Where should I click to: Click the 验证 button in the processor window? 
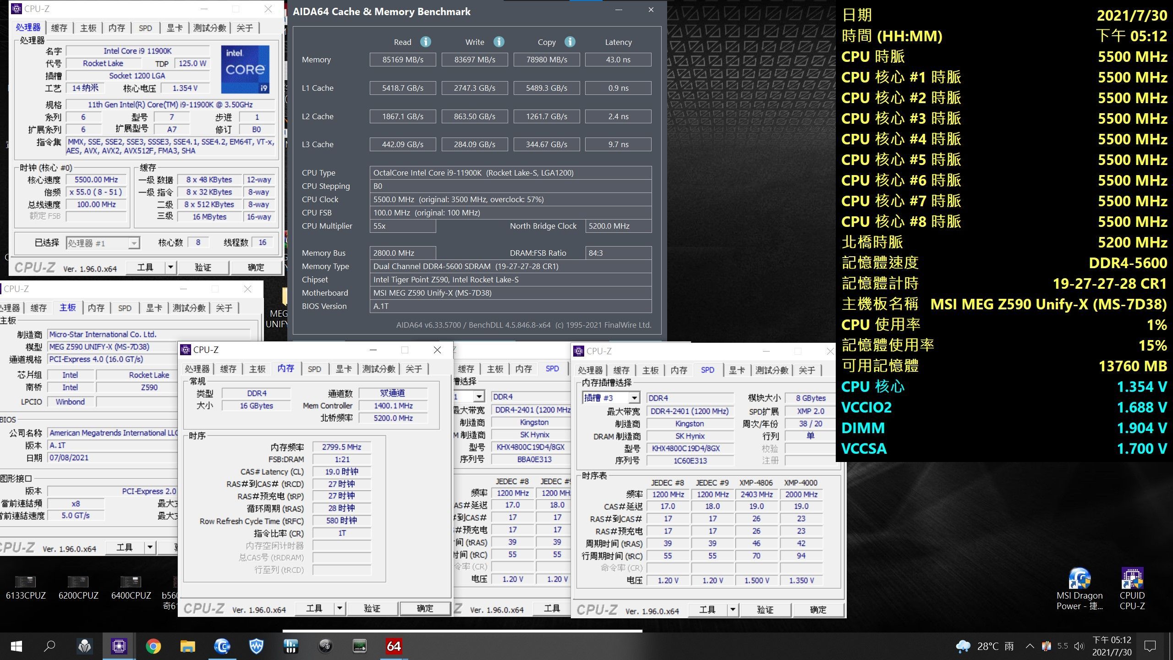click(x=203, y=267)
